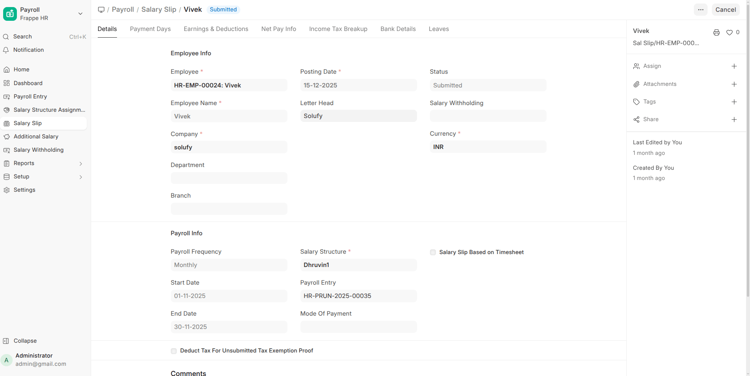Click the Notification bell icon

[6, 50]
